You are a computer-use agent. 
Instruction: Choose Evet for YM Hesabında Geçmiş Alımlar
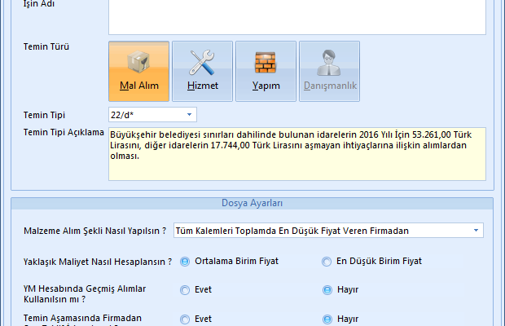click(x=186, y=289)
